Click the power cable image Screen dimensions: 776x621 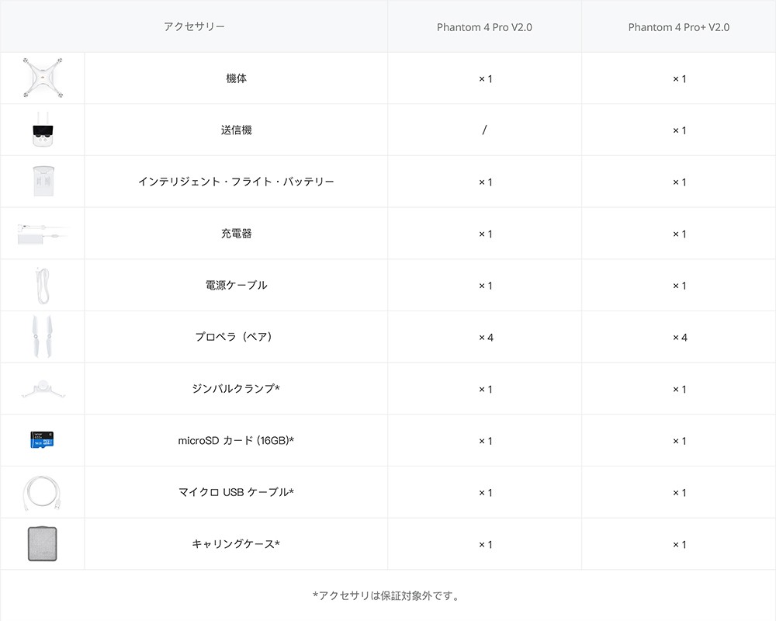(x=43, y=286)
